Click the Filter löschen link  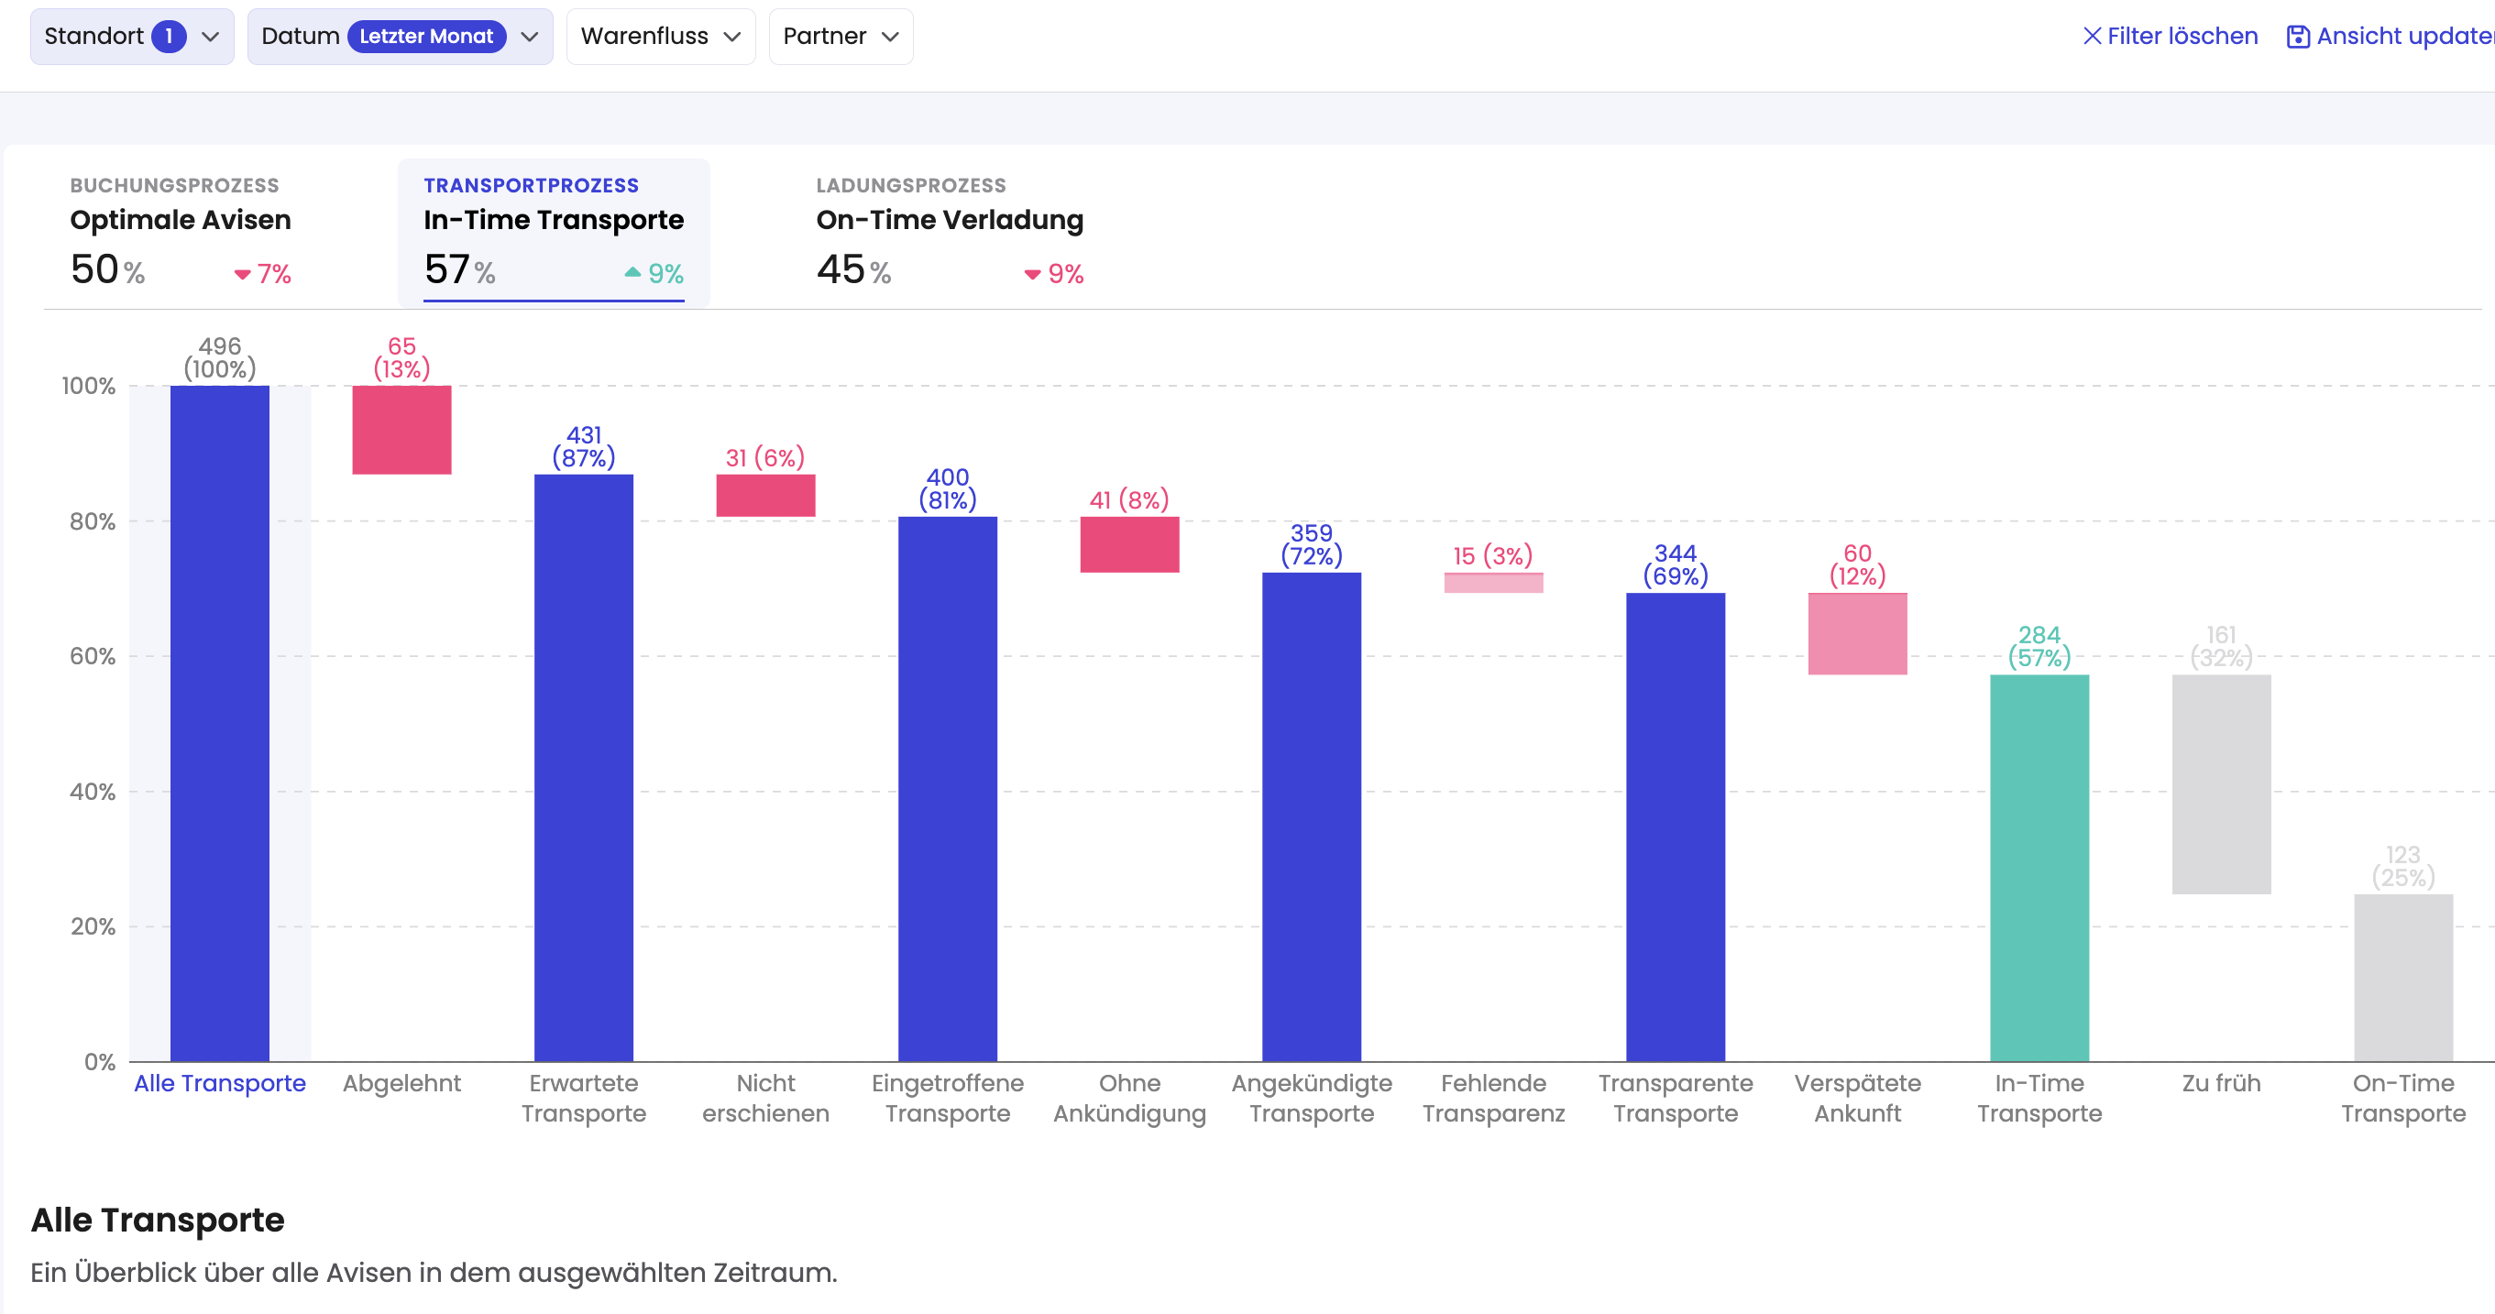pyautogui.click(x=2182, y=37)
